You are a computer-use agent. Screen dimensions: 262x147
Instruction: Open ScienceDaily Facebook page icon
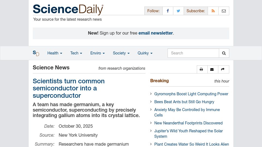click(x=168, y=11)
